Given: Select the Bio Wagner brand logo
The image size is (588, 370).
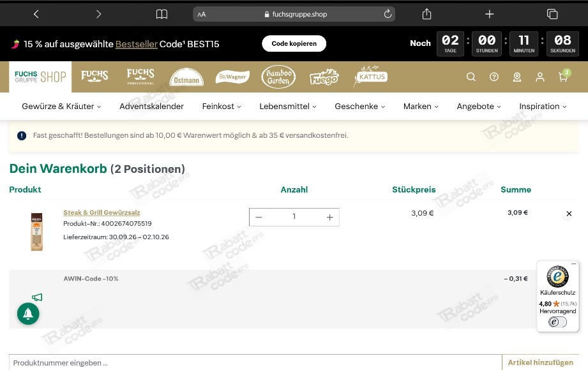Looking at the screenshot, I should pos(232,77).
